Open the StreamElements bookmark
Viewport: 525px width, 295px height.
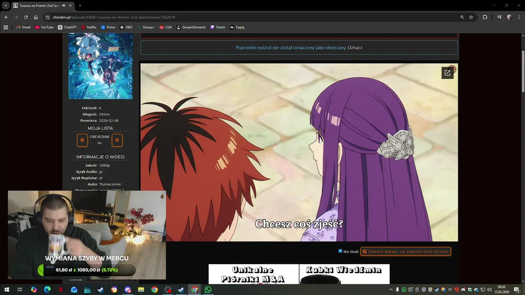coord(191,27)
